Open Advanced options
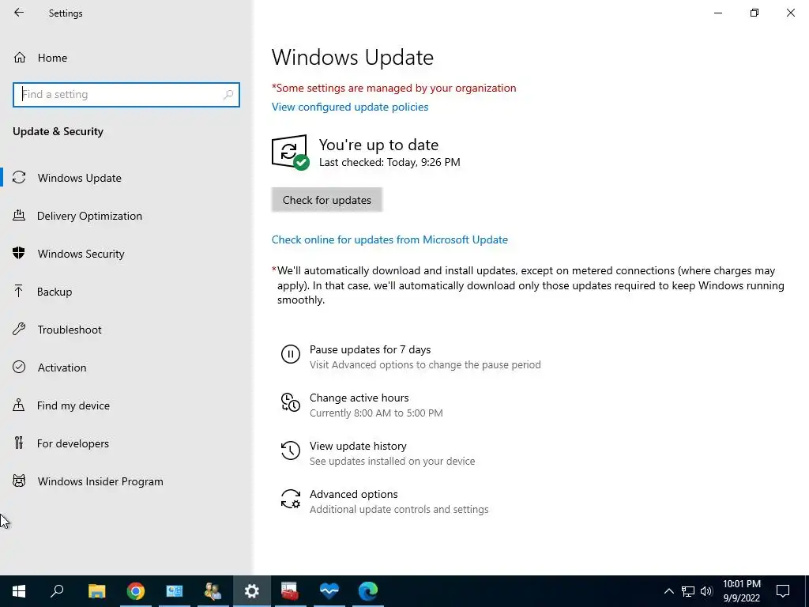Image resolution: width=809 pixels, height=607 pixels. (353, 494)
